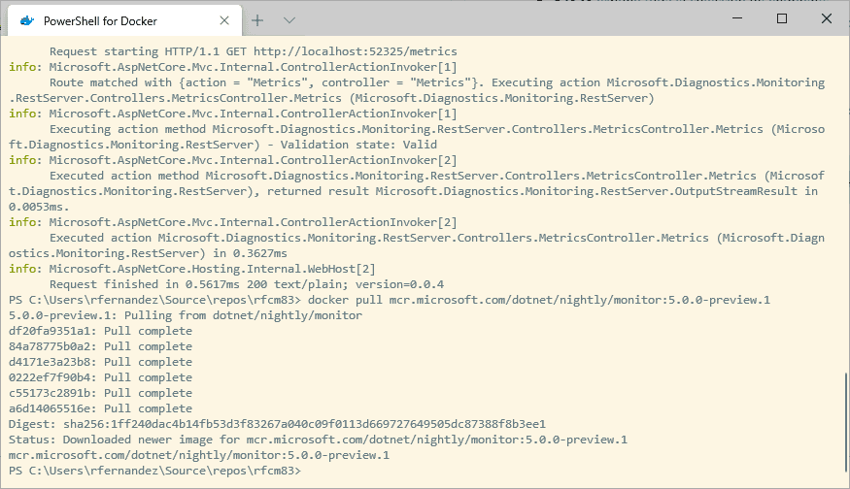Click '84a78775b0a2: Pull complete' line
The height and width of the screenshot is (489, 850).
[x=100, y=346]
